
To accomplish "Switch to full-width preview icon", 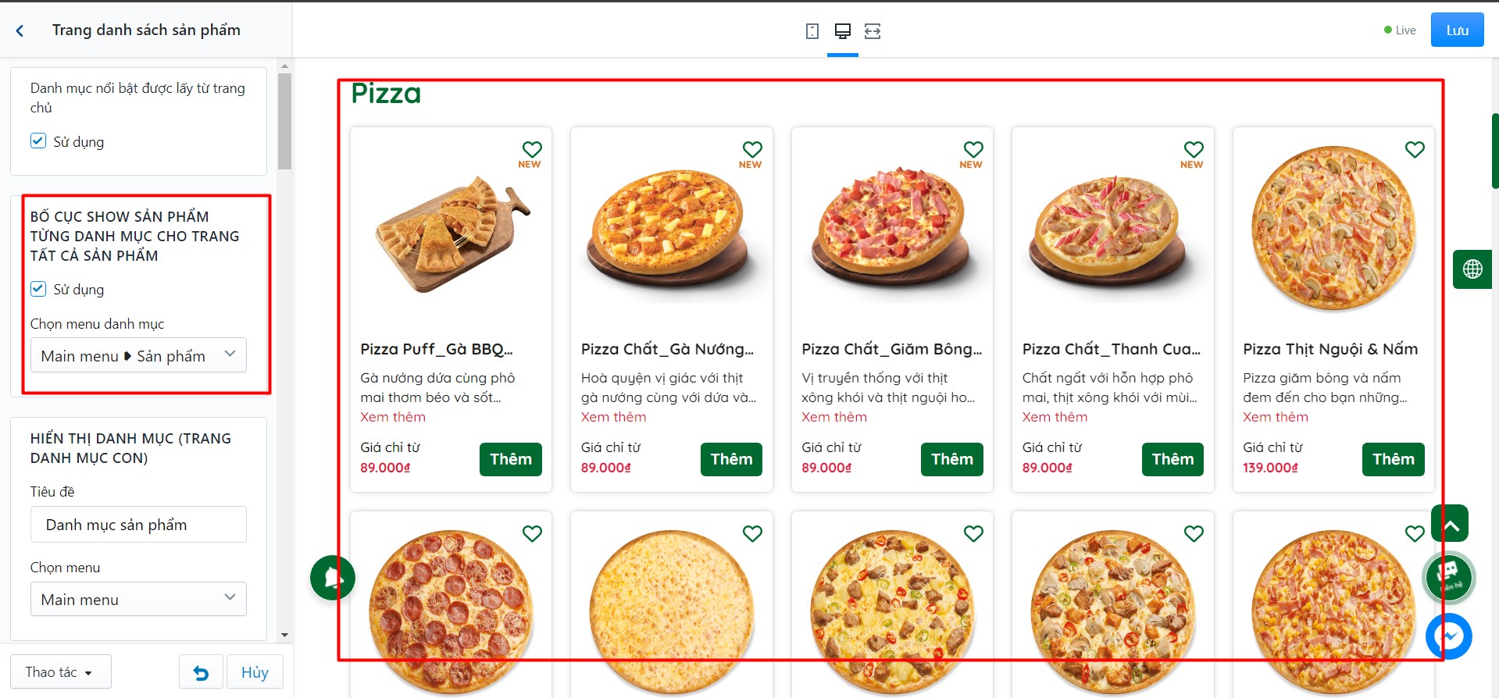I will pyautogui.click(x=873, y=31).
